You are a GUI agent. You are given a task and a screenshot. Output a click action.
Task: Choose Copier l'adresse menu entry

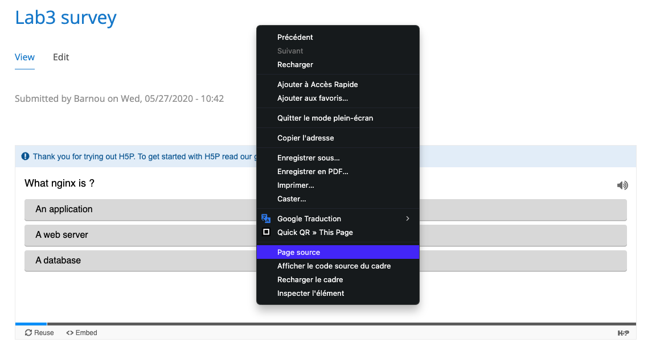point(338,138)
